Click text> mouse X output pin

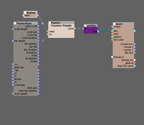point(135,47)
